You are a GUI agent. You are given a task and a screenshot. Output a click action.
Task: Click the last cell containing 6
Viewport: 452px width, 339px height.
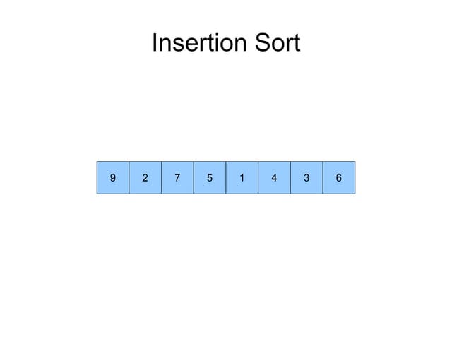339,177
